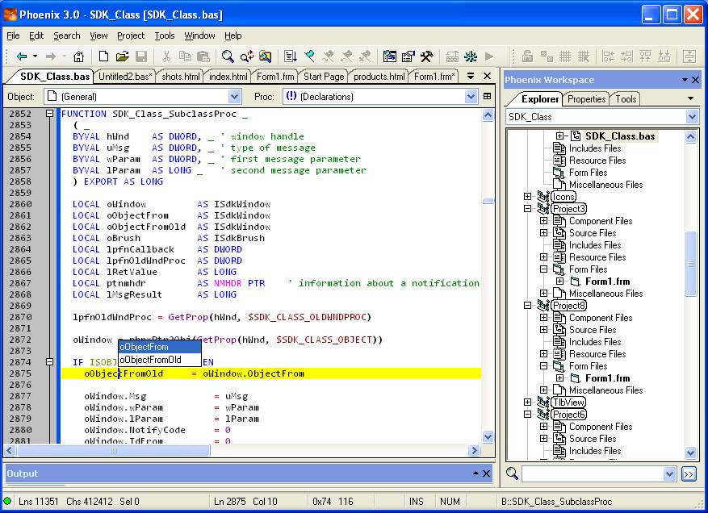708x513 pixels.
Task: Open the properties hand-sheet toolbar icon
Action: (408, 56)
